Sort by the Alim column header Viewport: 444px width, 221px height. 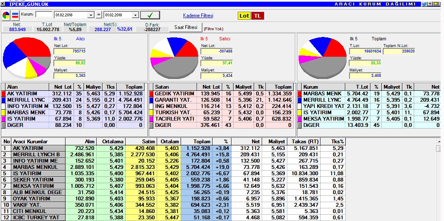point(81,142)
